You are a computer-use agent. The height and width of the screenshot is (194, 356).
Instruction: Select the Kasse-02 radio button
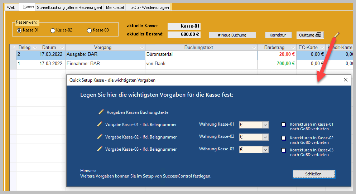(53, 30)
